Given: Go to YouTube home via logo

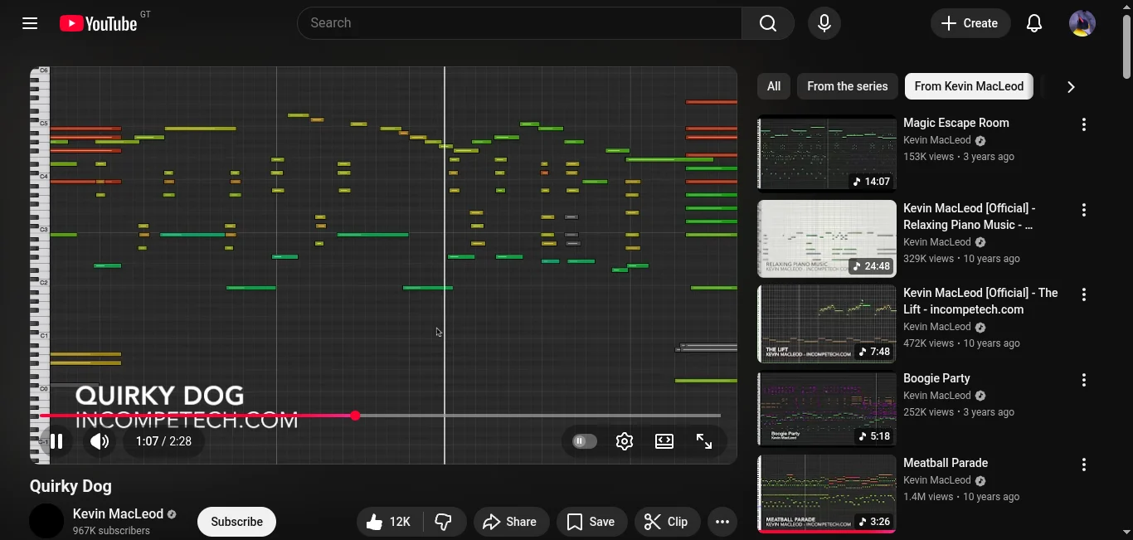Looking at the screenshot, I should click(99, 23).
